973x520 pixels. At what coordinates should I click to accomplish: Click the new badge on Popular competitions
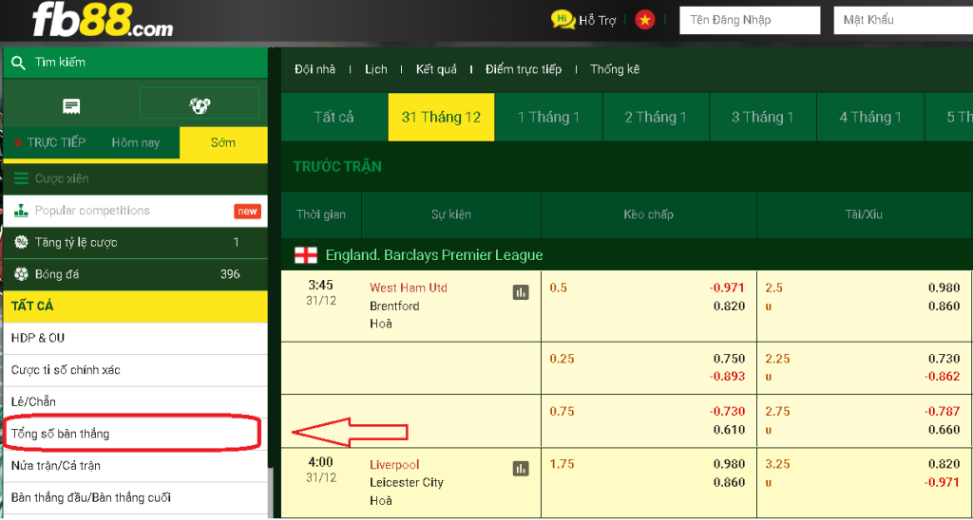click(x=248, y=212)
